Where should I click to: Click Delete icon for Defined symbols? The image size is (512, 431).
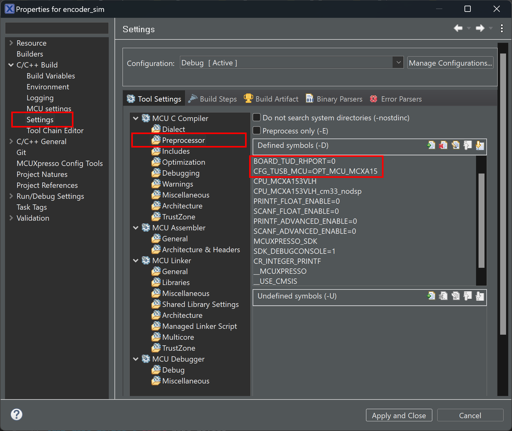click(x=443, y=145)
